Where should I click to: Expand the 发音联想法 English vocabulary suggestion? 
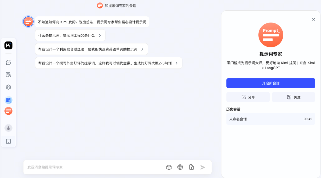[x=91, y=49]
